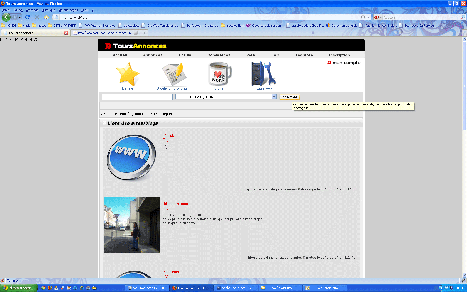Go to the TaoStore navigation item
The image size is (467, 292).
coord(304,55)
